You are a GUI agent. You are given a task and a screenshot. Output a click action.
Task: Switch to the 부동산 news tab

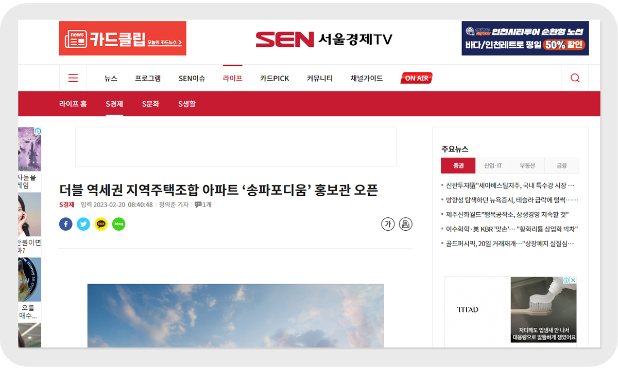[527, 165]
